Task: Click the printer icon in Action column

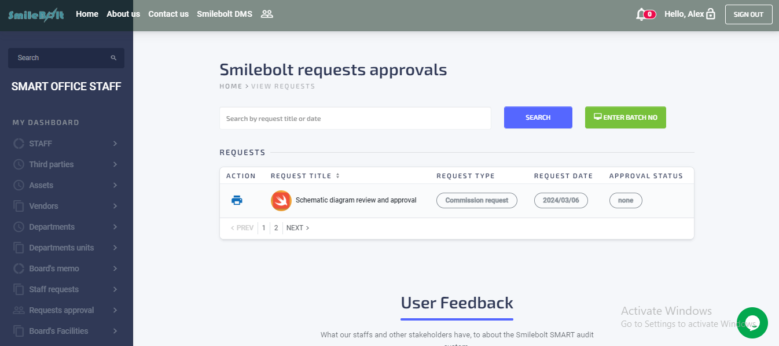Action: click(237, 201)
